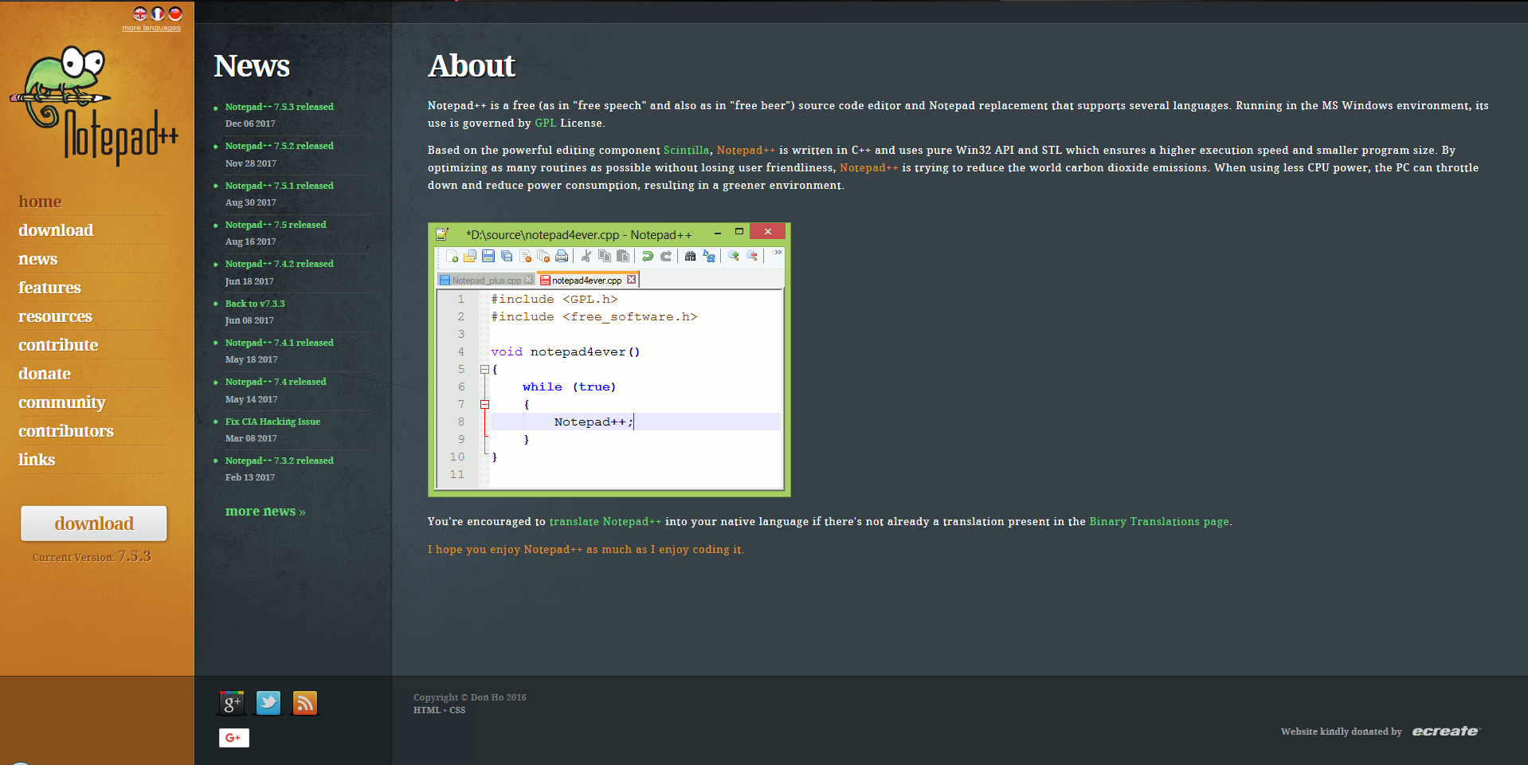Switch to the Notepad_plus.cpp tab
1528x765 pixels.
pos(486,280)
